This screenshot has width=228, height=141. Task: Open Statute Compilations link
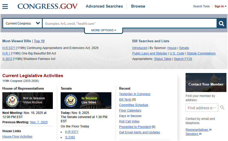coord(201,53)
